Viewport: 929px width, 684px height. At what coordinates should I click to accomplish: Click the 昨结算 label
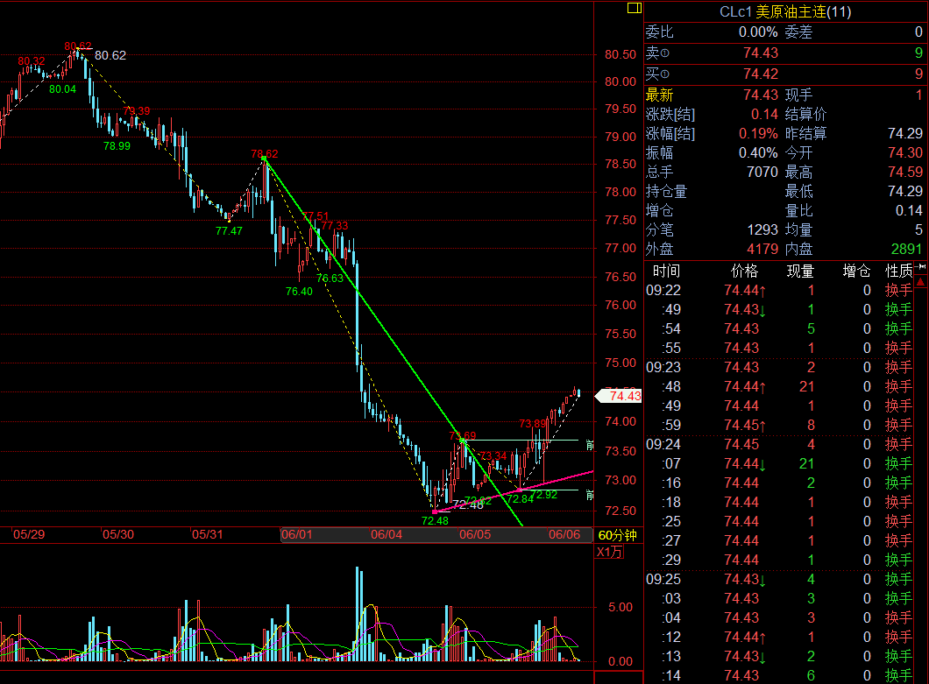coord(805,134)
